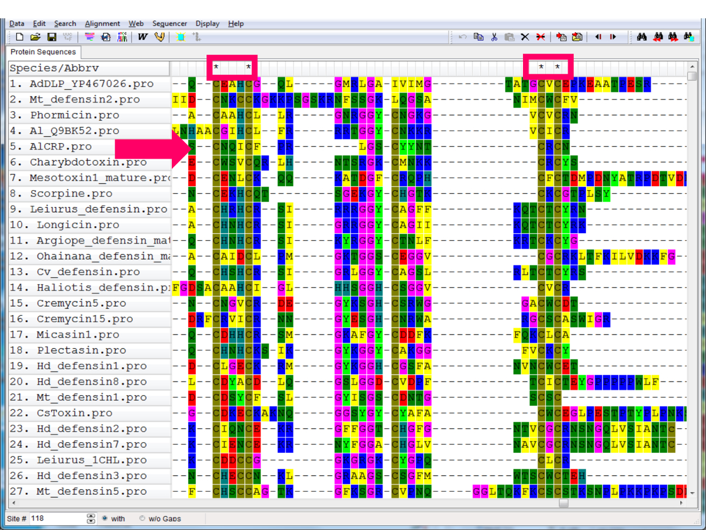Click the copy icon in right toolbar
This screenshot has height=530, width=706.
click(479, 37)
